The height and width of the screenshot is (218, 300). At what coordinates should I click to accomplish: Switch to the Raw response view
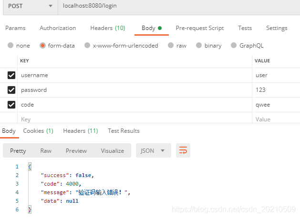pyautogui.click(x=46, y=150)
